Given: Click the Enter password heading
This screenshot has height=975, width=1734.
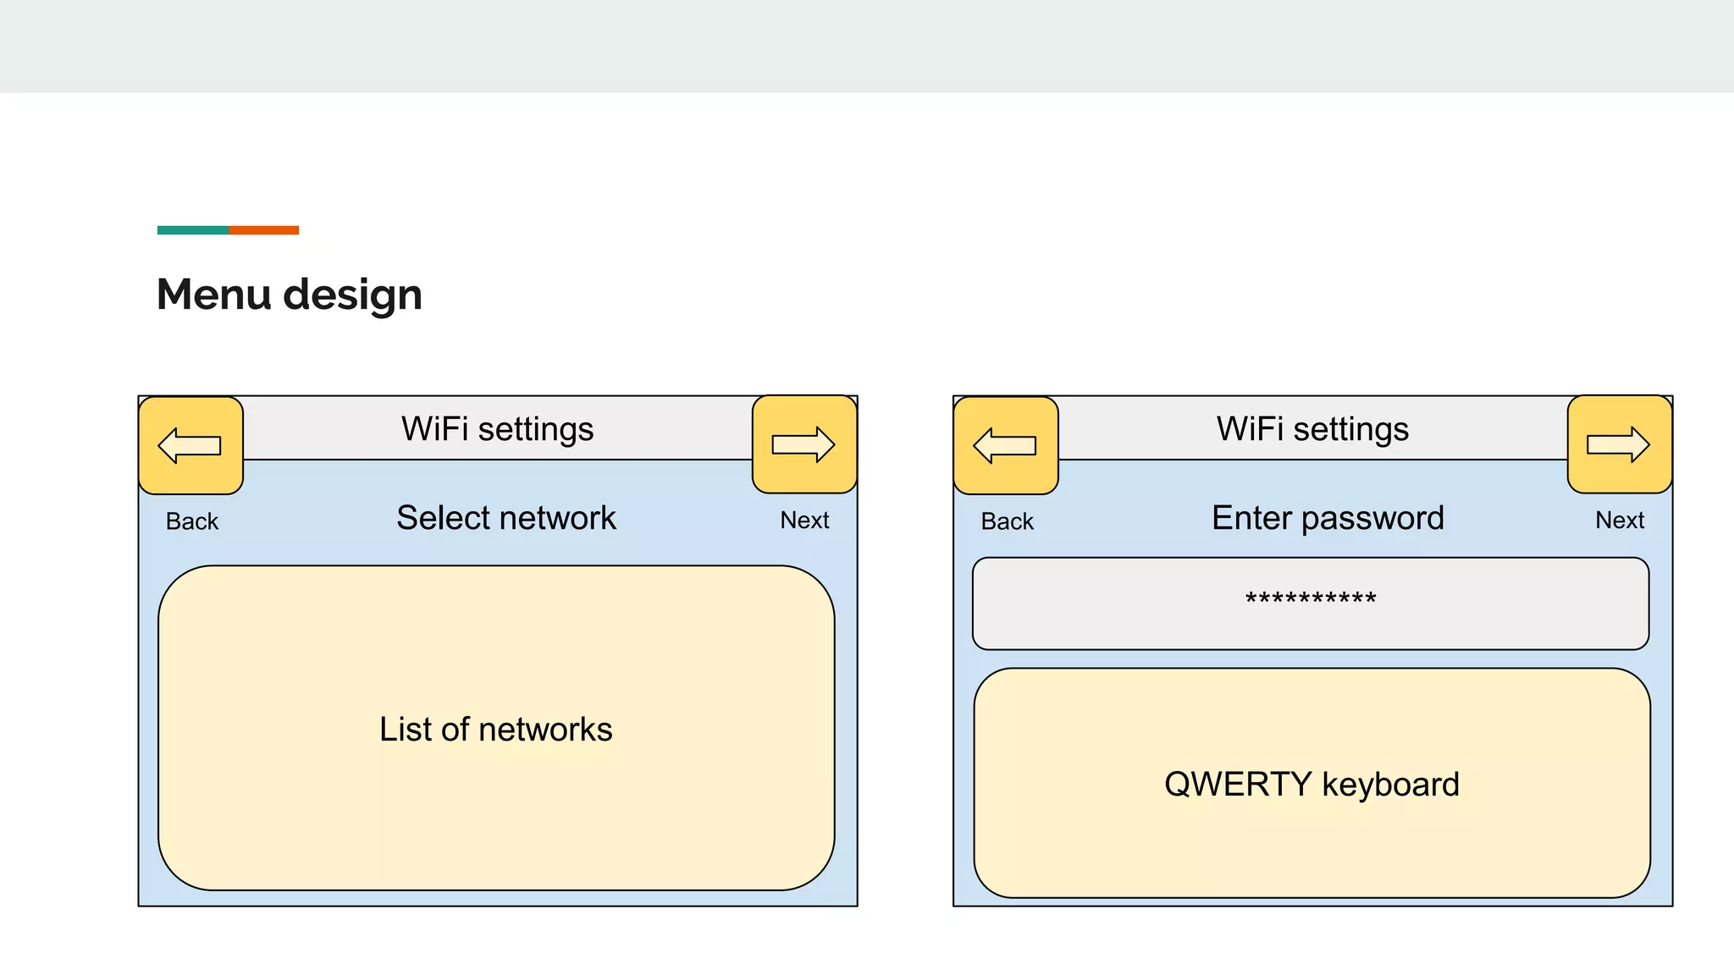Looking at the screenshot, I should (x=1328, y=518).
